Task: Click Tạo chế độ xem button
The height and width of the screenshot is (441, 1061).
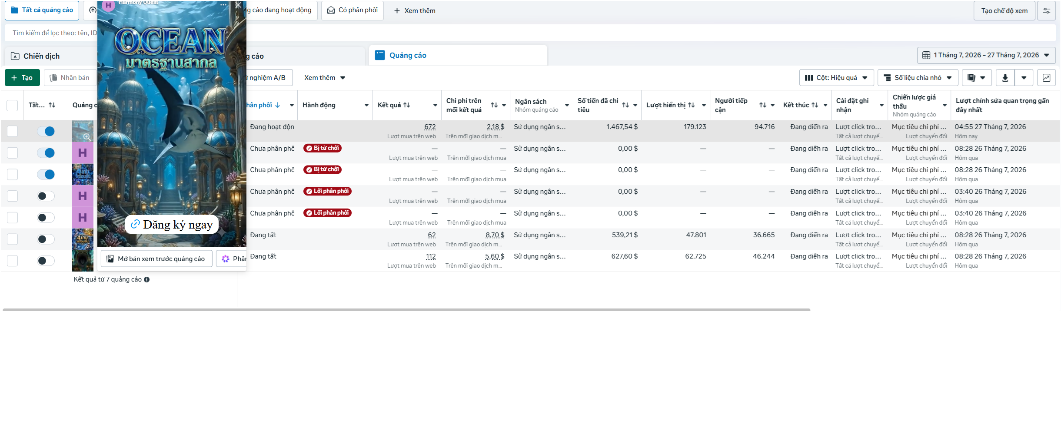Action: pos(1004,11)
